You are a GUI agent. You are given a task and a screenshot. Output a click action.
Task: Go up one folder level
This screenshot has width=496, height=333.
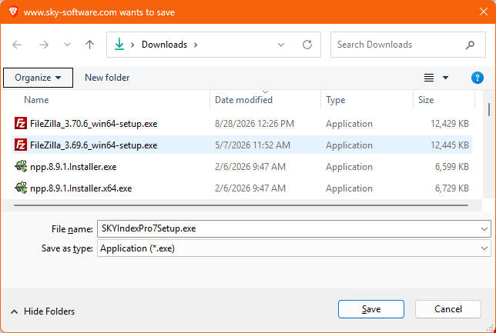(90, 45)
